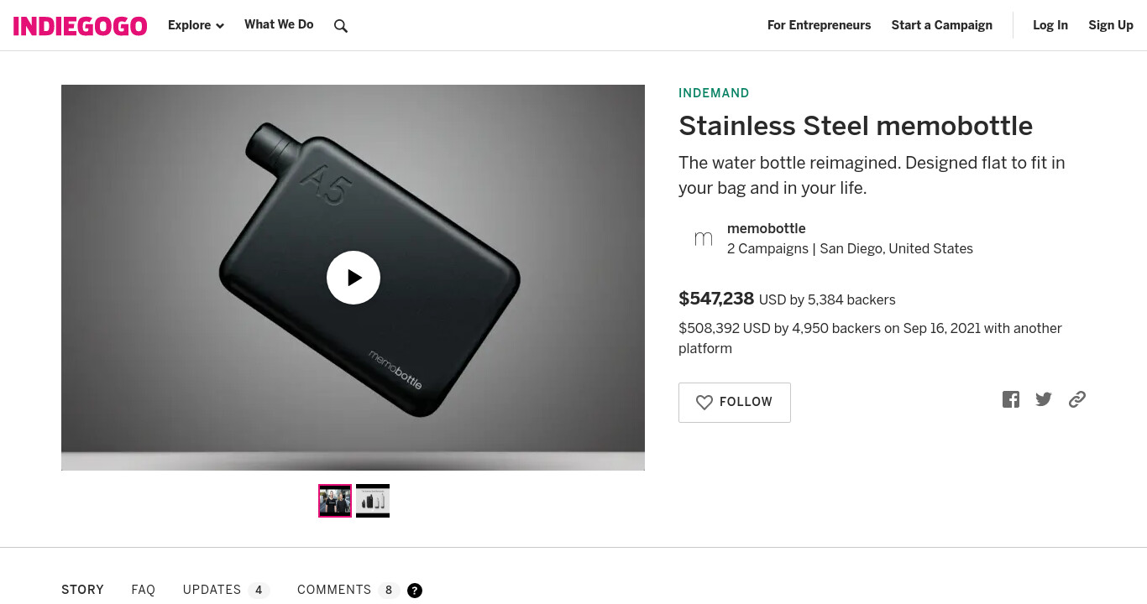Viewport: 1147px width, 604px height.
Task: Click the comments help question mark icon
Action: [415, 591]
